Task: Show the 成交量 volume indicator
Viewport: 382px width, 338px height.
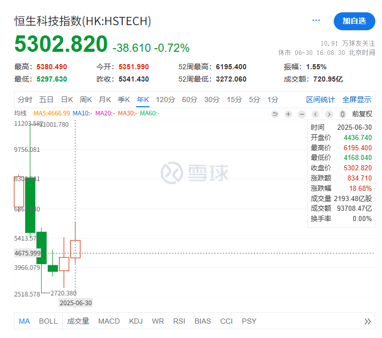Action: click(x=78, y=321)
